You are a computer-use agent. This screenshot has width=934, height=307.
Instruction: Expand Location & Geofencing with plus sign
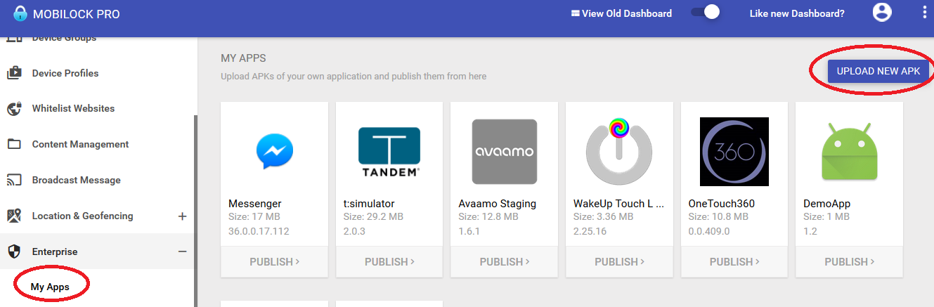pos(182,216)
